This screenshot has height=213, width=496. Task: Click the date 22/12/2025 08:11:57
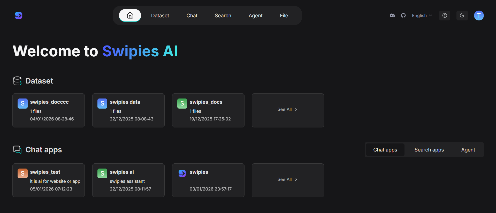[x=131, y=189]
